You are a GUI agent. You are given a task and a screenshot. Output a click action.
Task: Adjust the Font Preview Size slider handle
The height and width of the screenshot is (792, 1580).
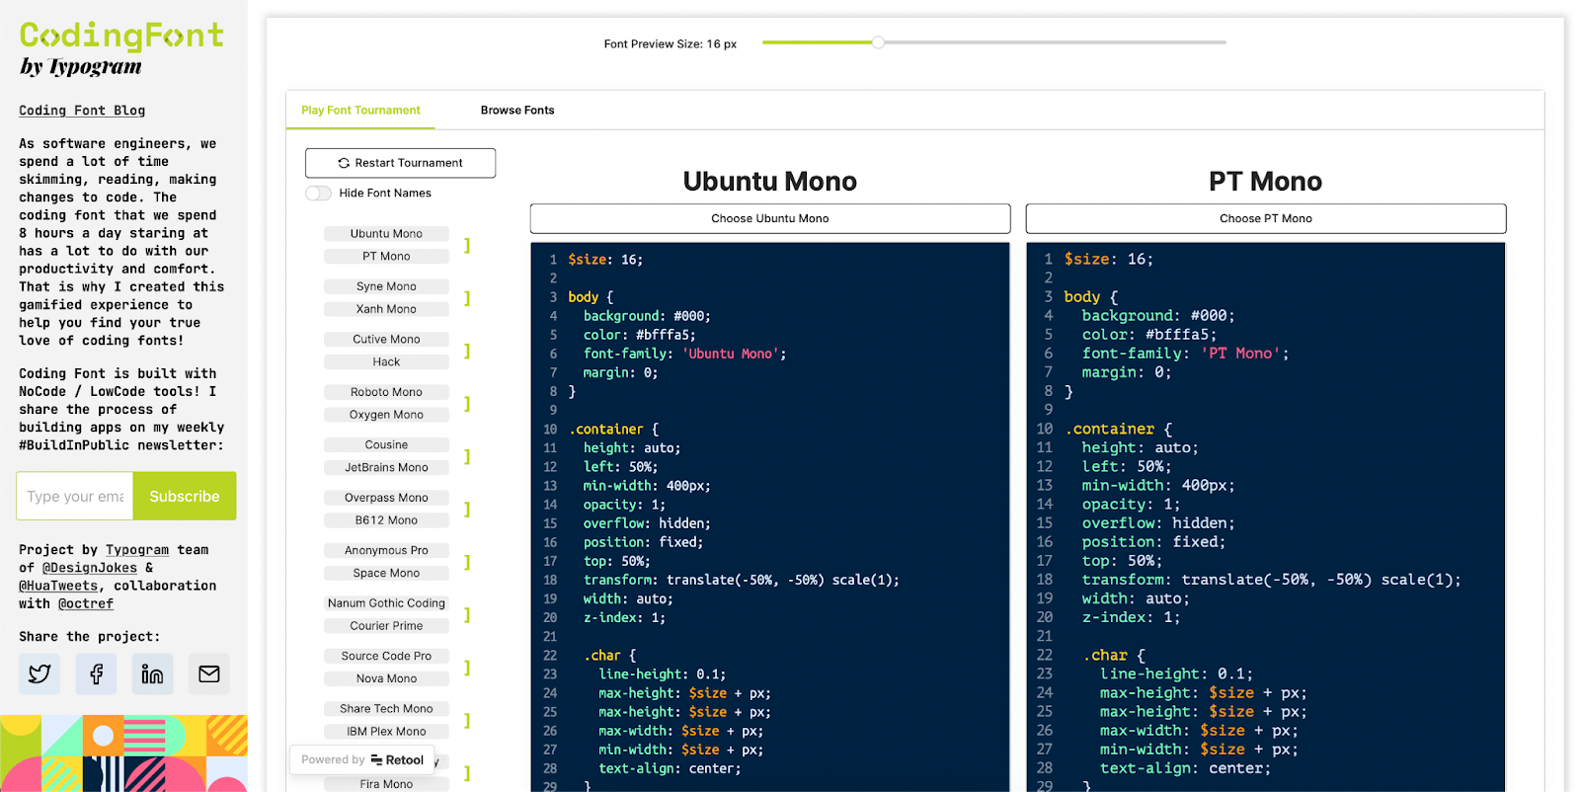[878, 42]
